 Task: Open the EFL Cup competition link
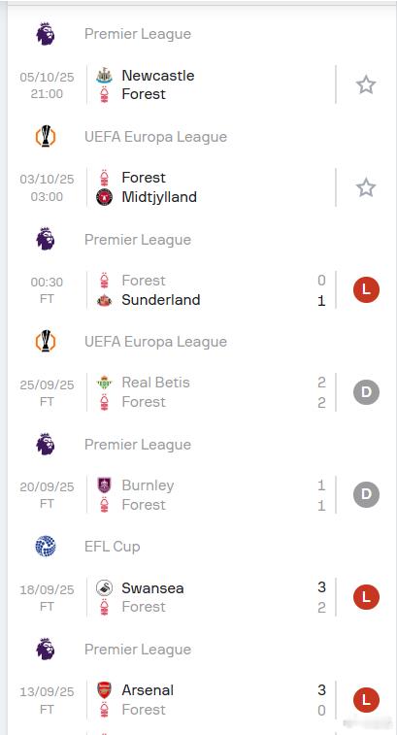coord(112,547)
